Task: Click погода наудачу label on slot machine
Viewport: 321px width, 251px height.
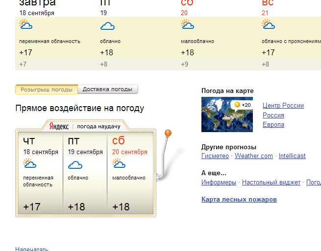Action: pos(99,127)
